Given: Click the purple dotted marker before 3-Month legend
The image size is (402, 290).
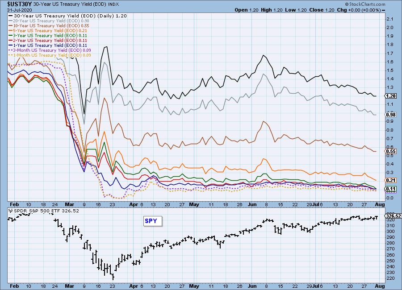Looking at the screenshot, I should (11, 50).
